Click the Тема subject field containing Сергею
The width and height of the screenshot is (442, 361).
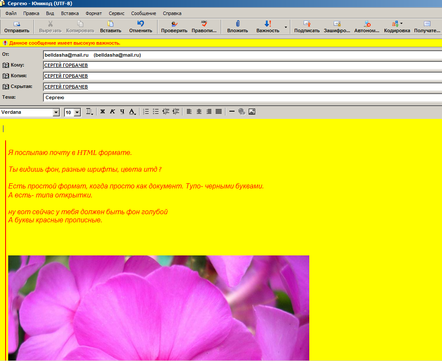(x=243, y=97)
